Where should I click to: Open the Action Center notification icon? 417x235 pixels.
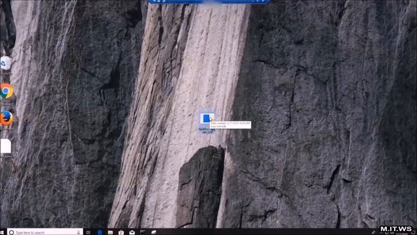click(413, 233)
